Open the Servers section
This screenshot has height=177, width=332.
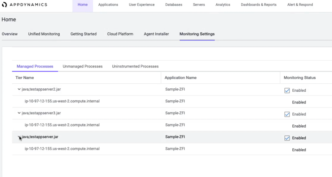[x=199, y=5]
